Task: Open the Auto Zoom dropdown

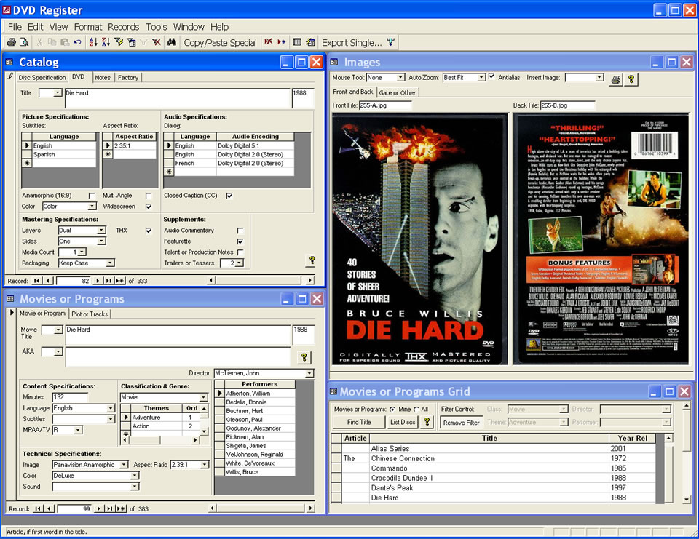Action: (481, 78)
